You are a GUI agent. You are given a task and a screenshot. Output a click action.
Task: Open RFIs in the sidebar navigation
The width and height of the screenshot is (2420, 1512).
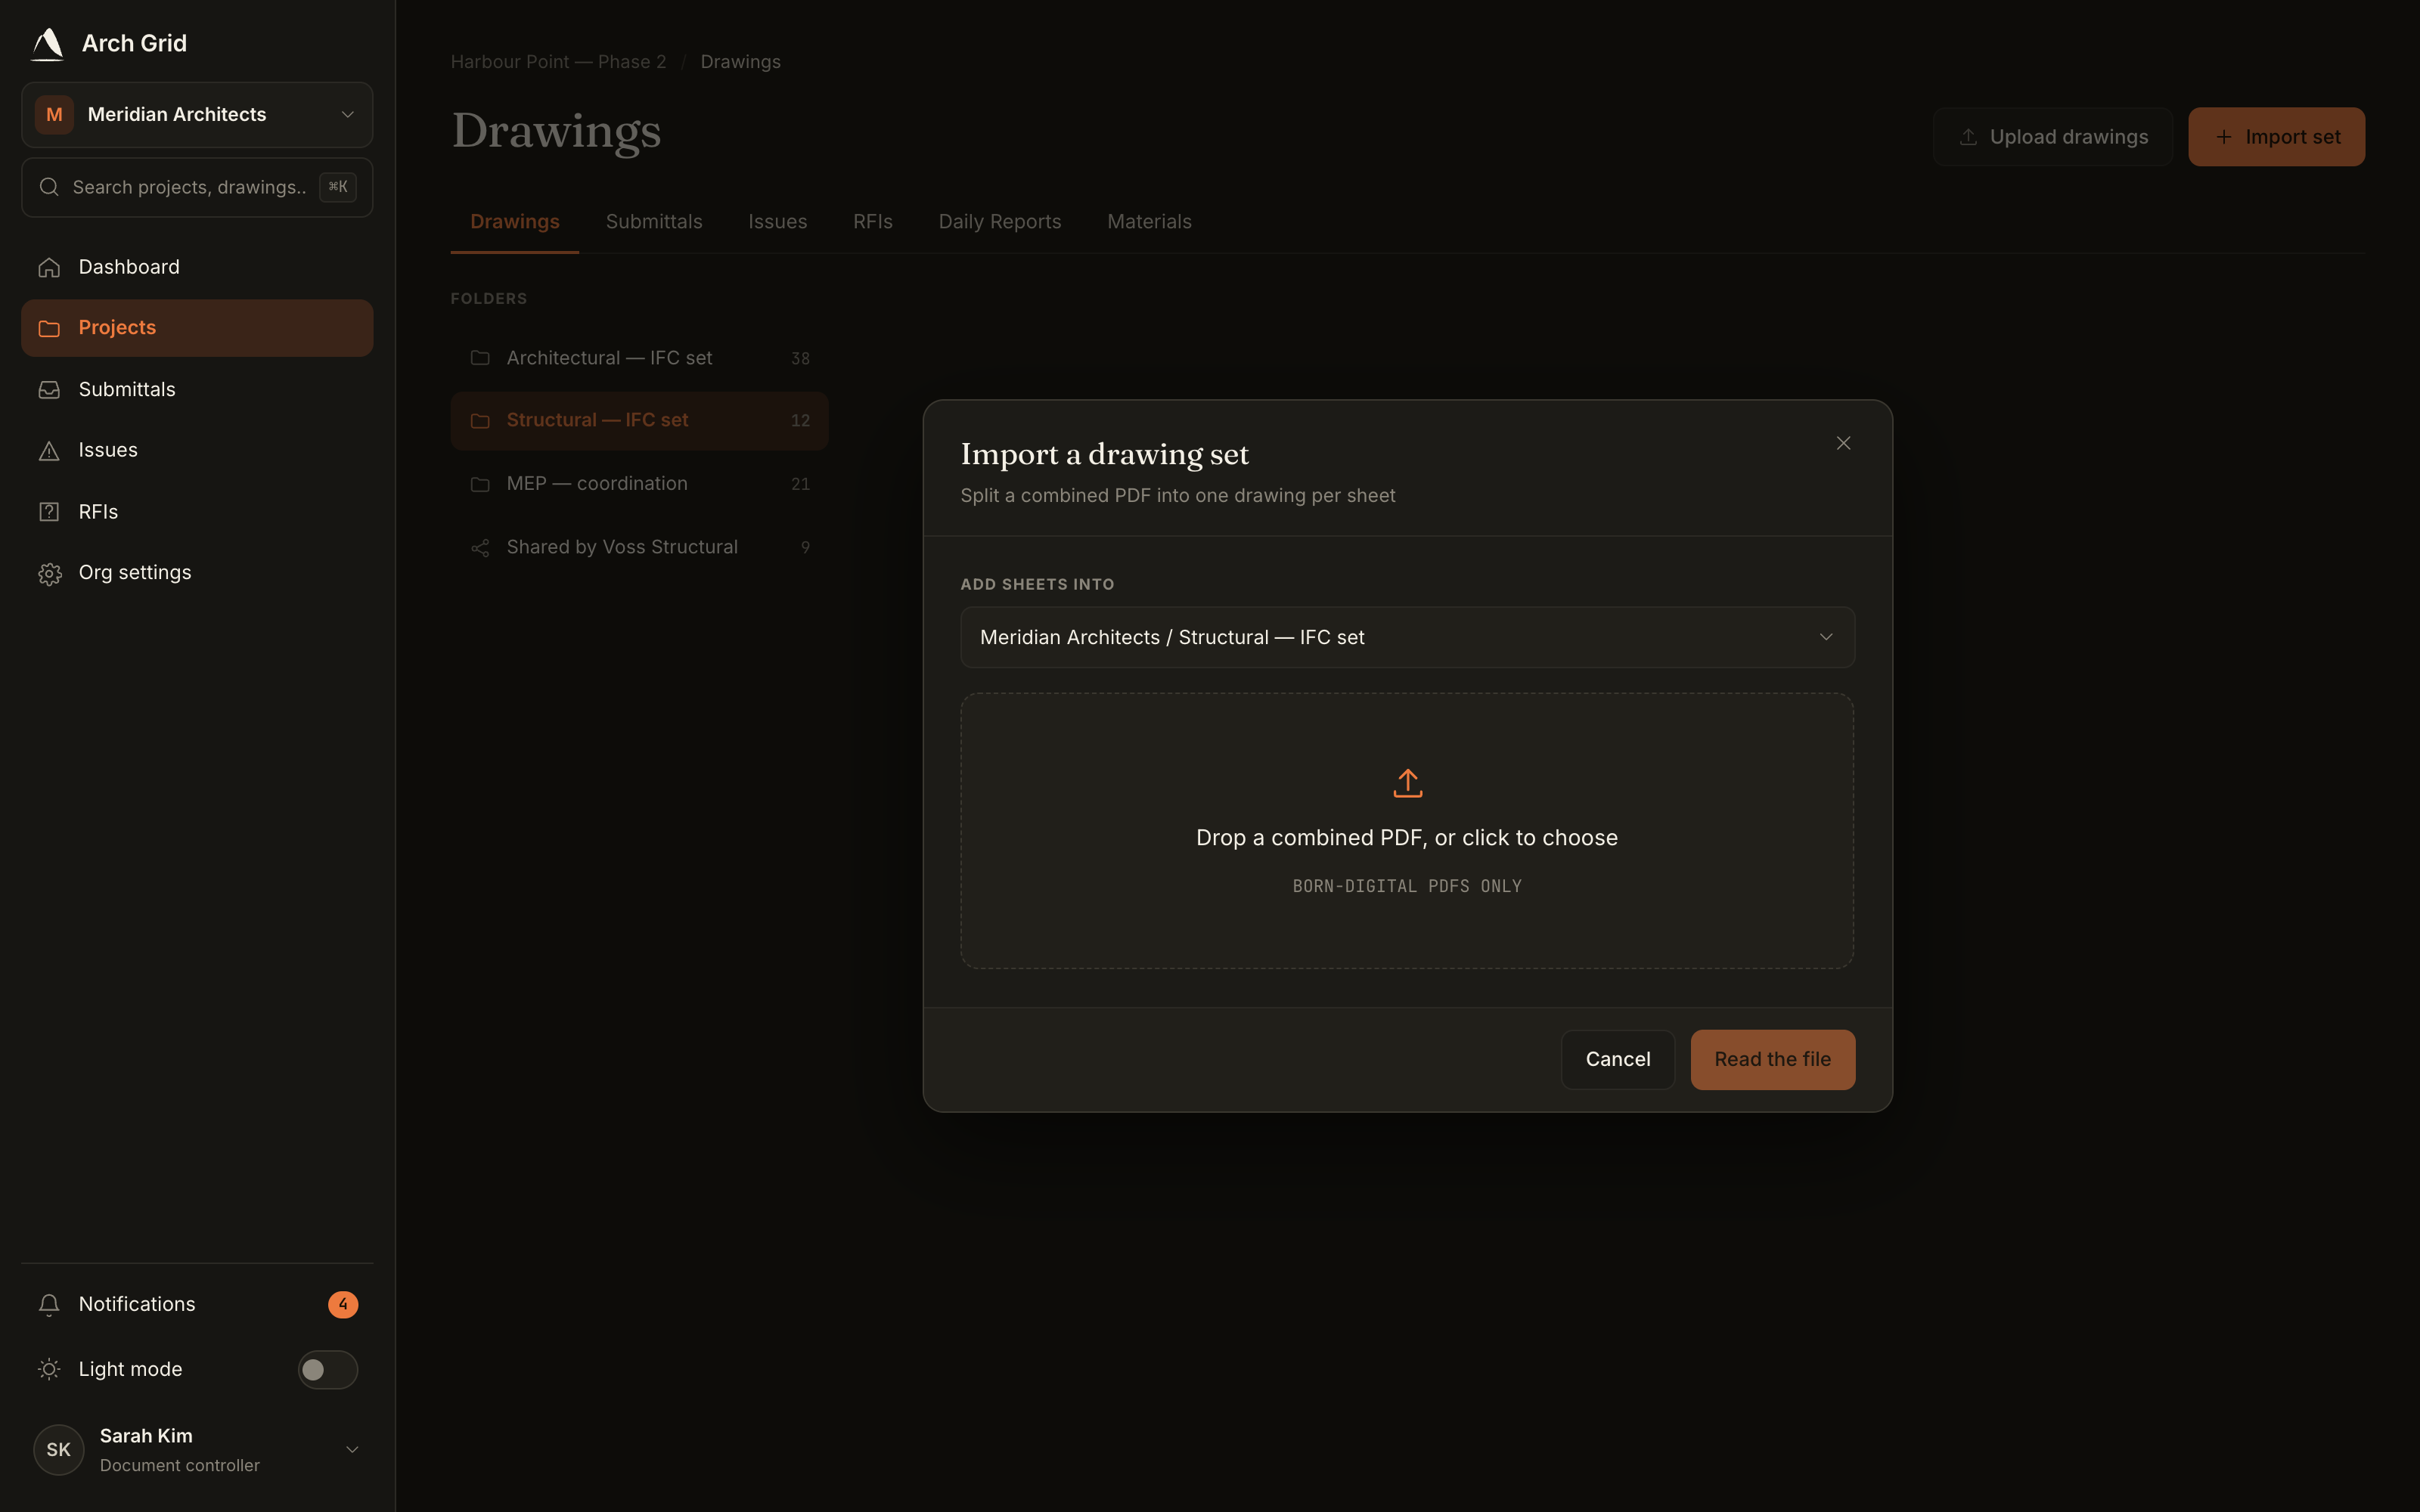click(197, 512)
